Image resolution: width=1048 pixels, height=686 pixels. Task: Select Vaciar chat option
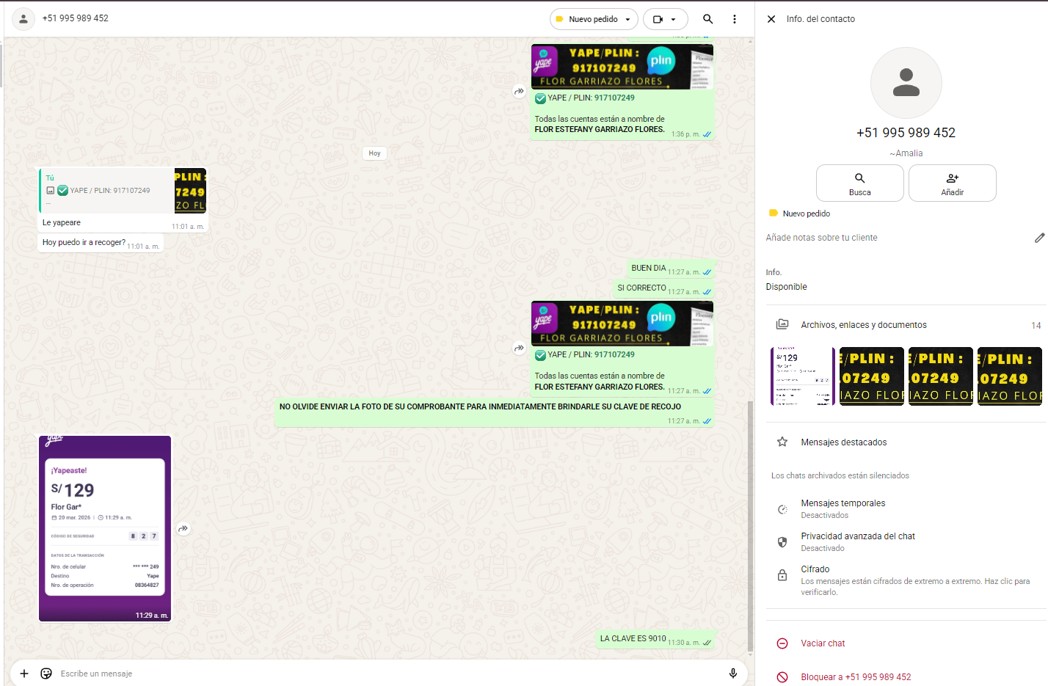[822, 643]
